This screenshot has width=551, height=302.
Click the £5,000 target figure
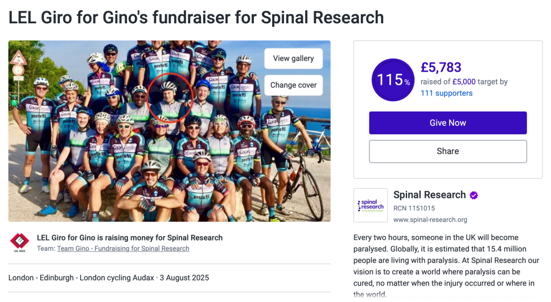point(464,82)
